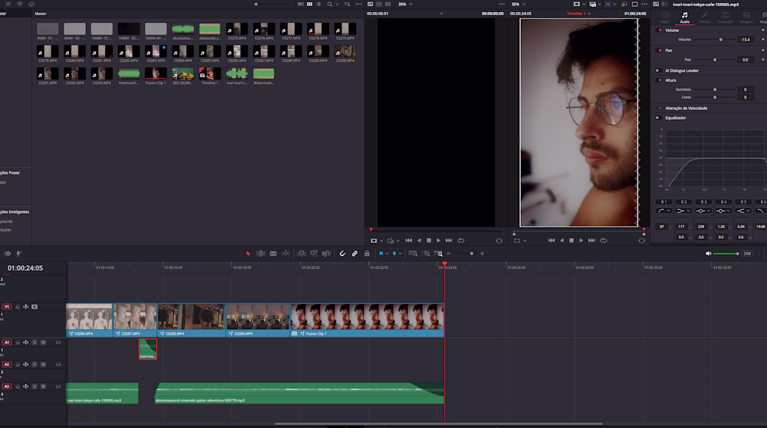This screenshot has height=428, width=767.
Task: Disable the Altura pitch toggle
Action: coord(660,80)
